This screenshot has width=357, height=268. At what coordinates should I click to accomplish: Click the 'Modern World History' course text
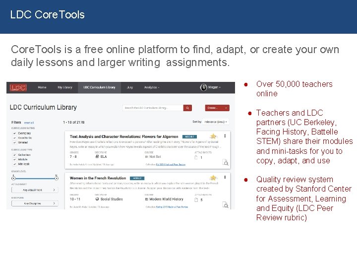[166, 199]
